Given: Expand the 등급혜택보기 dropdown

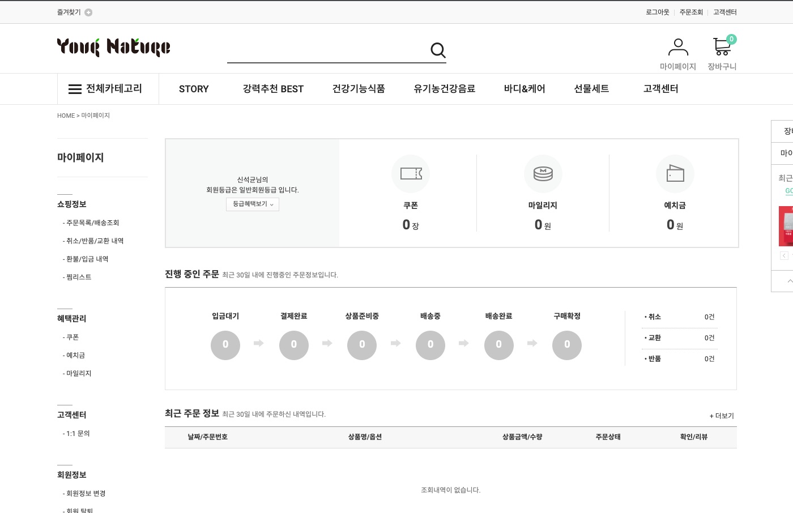Looking at the screenshot, I should (253, 204).
